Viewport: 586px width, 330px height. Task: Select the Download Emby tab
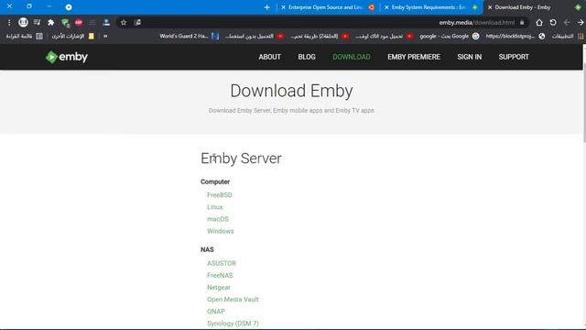point(534,7)
